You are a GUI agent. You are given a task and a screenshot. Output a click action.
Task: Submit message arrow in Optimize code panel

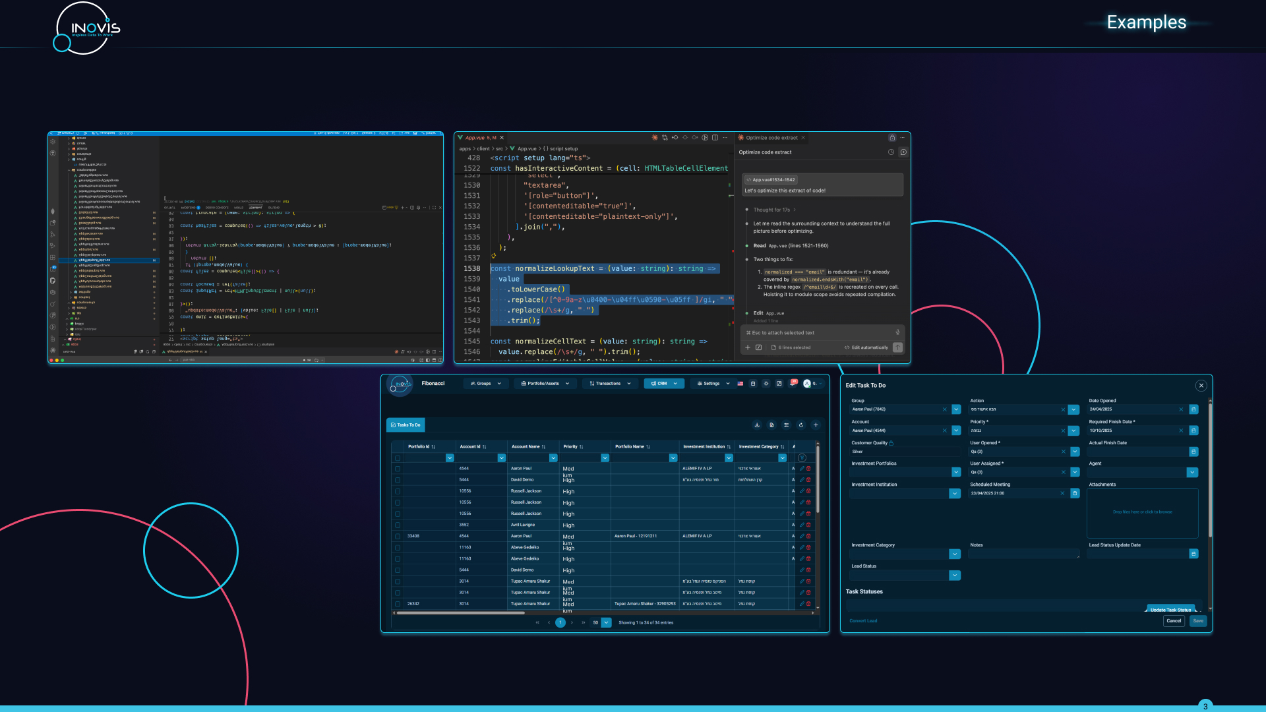pyautogui.click(x=897, y=347)
